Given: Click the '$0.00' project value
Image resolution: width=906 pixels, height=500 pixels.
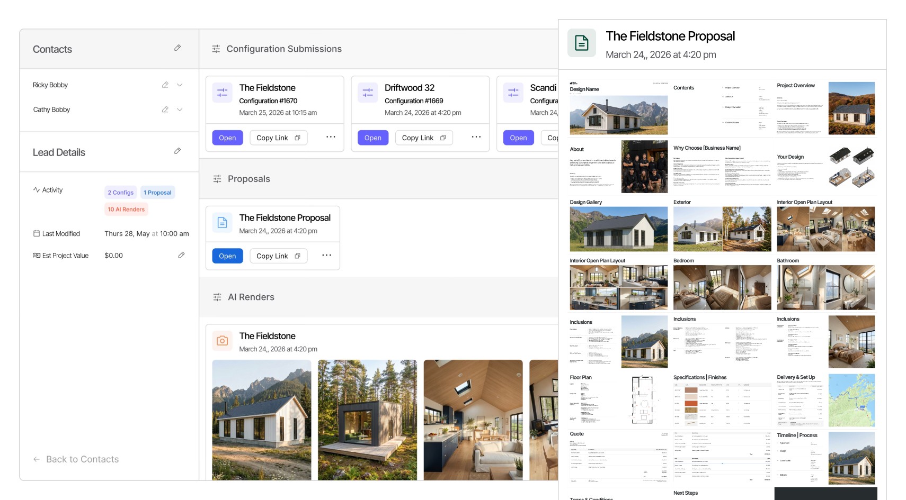Looking at the screenshot, I should 113,255.
